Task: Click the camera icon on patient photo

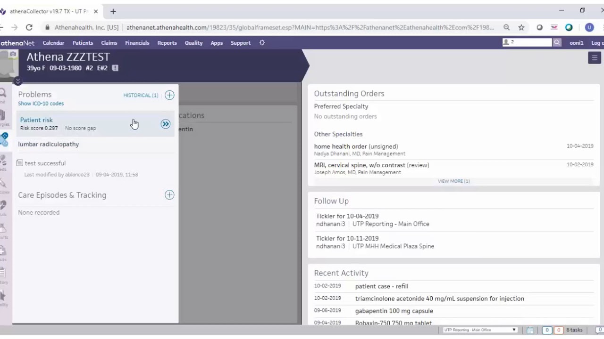Action: click(13, 55)
